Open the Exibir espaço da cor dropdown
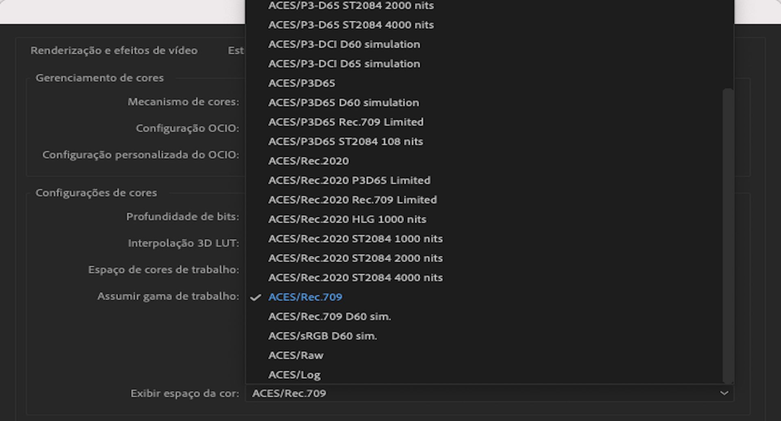 (x=490, y=393)
